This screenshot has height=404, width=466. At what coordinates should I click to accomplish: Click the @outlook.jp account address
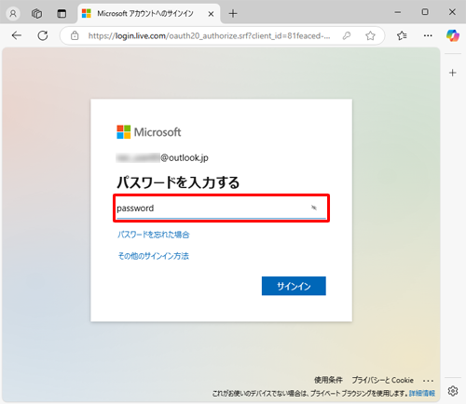162,157
